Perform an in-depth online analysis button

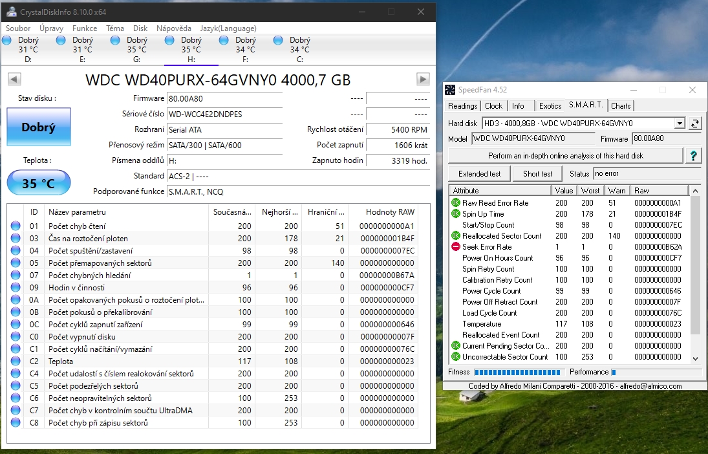tap(565, 156)
